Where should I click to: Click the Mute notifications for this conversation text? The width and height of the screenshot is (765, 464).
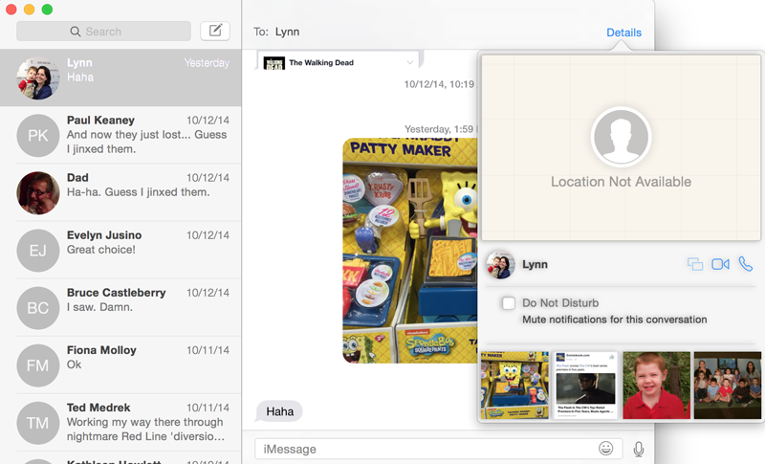coord(614,320)
